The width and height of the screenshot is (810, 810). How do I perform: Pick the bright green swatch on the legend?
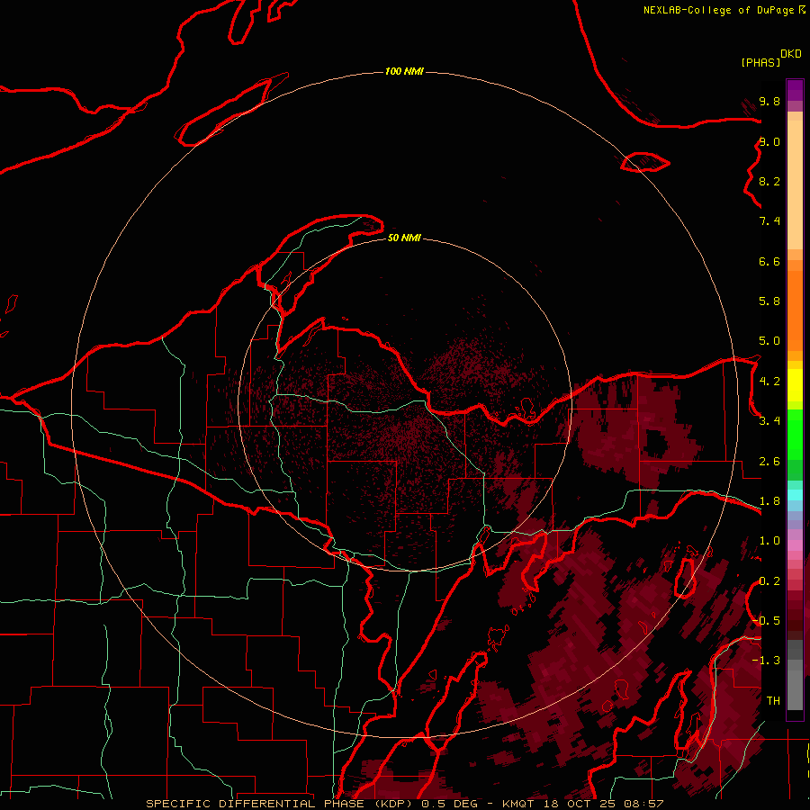coord(795,436)
